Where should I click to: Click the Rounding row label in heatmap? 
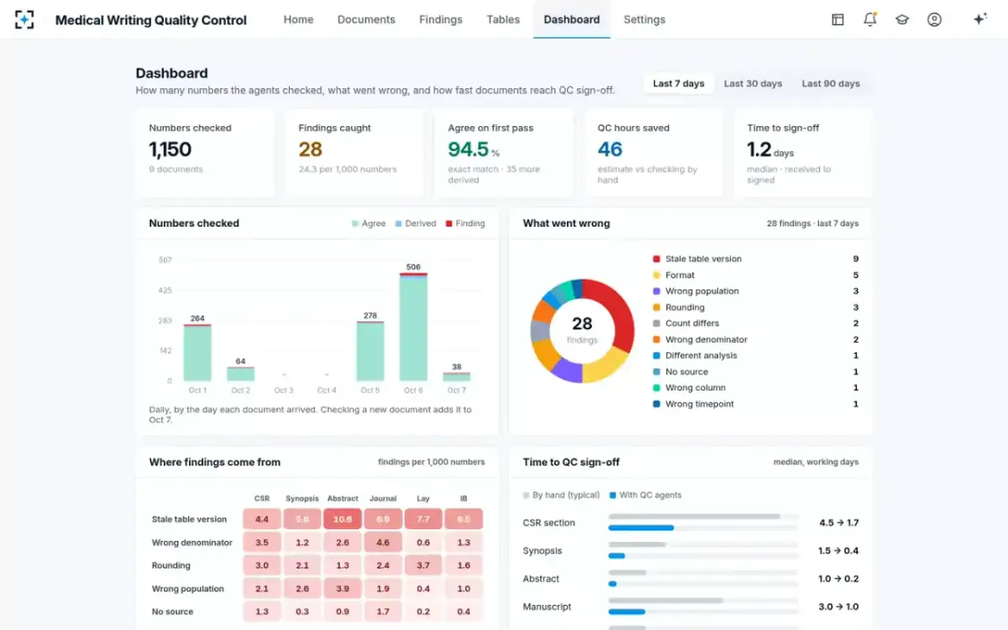(x=171, y=565)
